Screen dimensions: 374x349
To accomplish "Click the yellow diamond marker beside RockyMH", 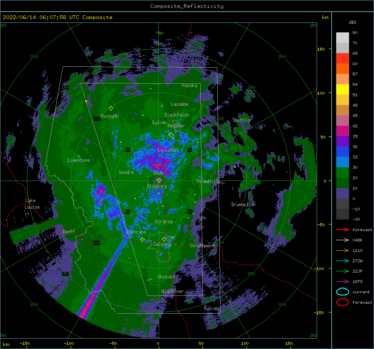I will click(x=111, y=108).
